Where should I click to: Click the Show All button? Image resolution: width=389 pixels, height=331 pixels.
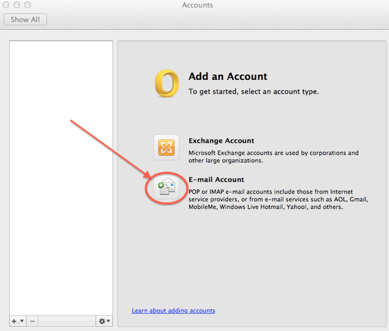click(x=25, y=19)
